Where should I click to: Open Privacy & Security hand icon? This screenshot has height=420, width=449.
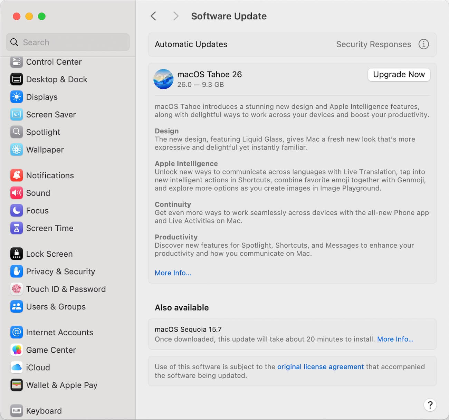(16, 271)
